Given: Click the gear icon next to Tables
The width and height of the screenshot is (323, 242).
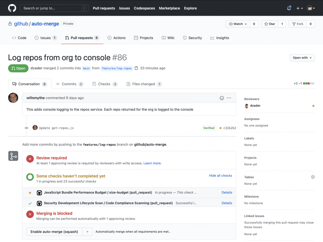Looking at the screenshot, I should (x=313, y=177).
